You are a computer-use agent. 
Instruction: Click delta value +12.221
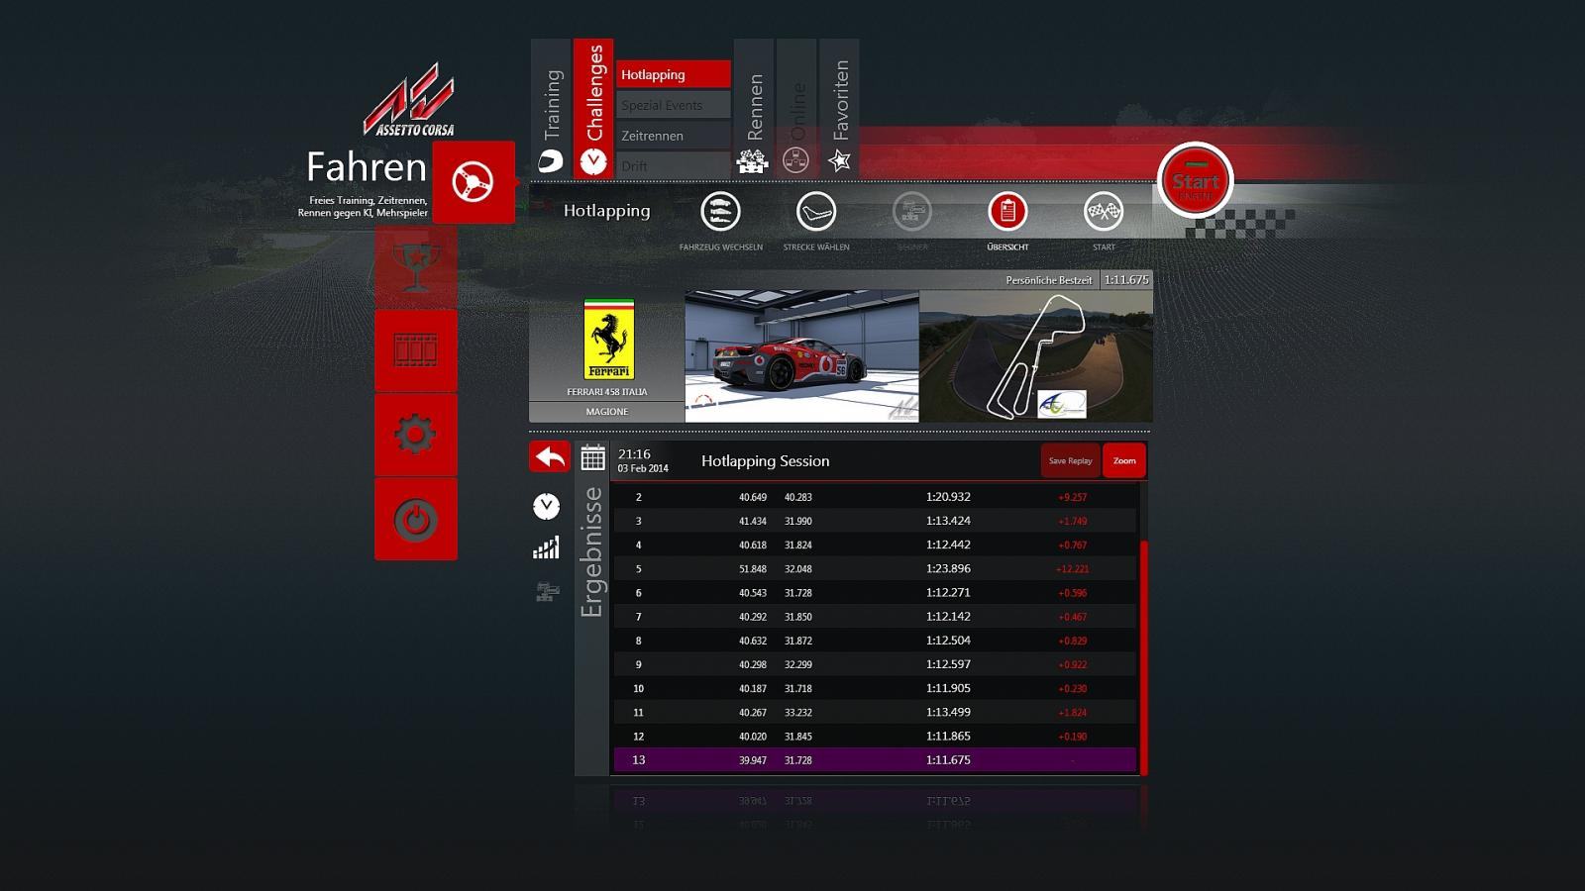pos(1072,569)
